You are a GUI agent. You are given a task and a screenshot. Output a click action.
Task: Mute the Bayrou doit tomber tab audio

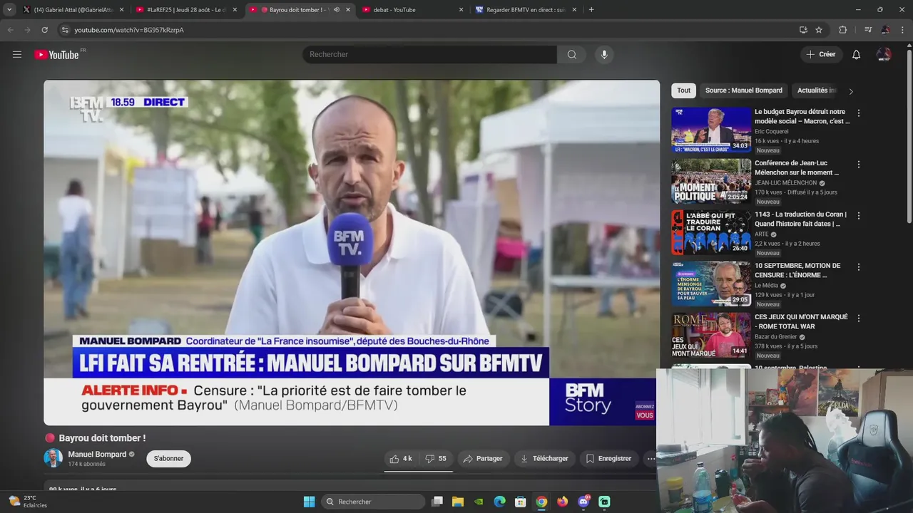(x=336, y=10)
